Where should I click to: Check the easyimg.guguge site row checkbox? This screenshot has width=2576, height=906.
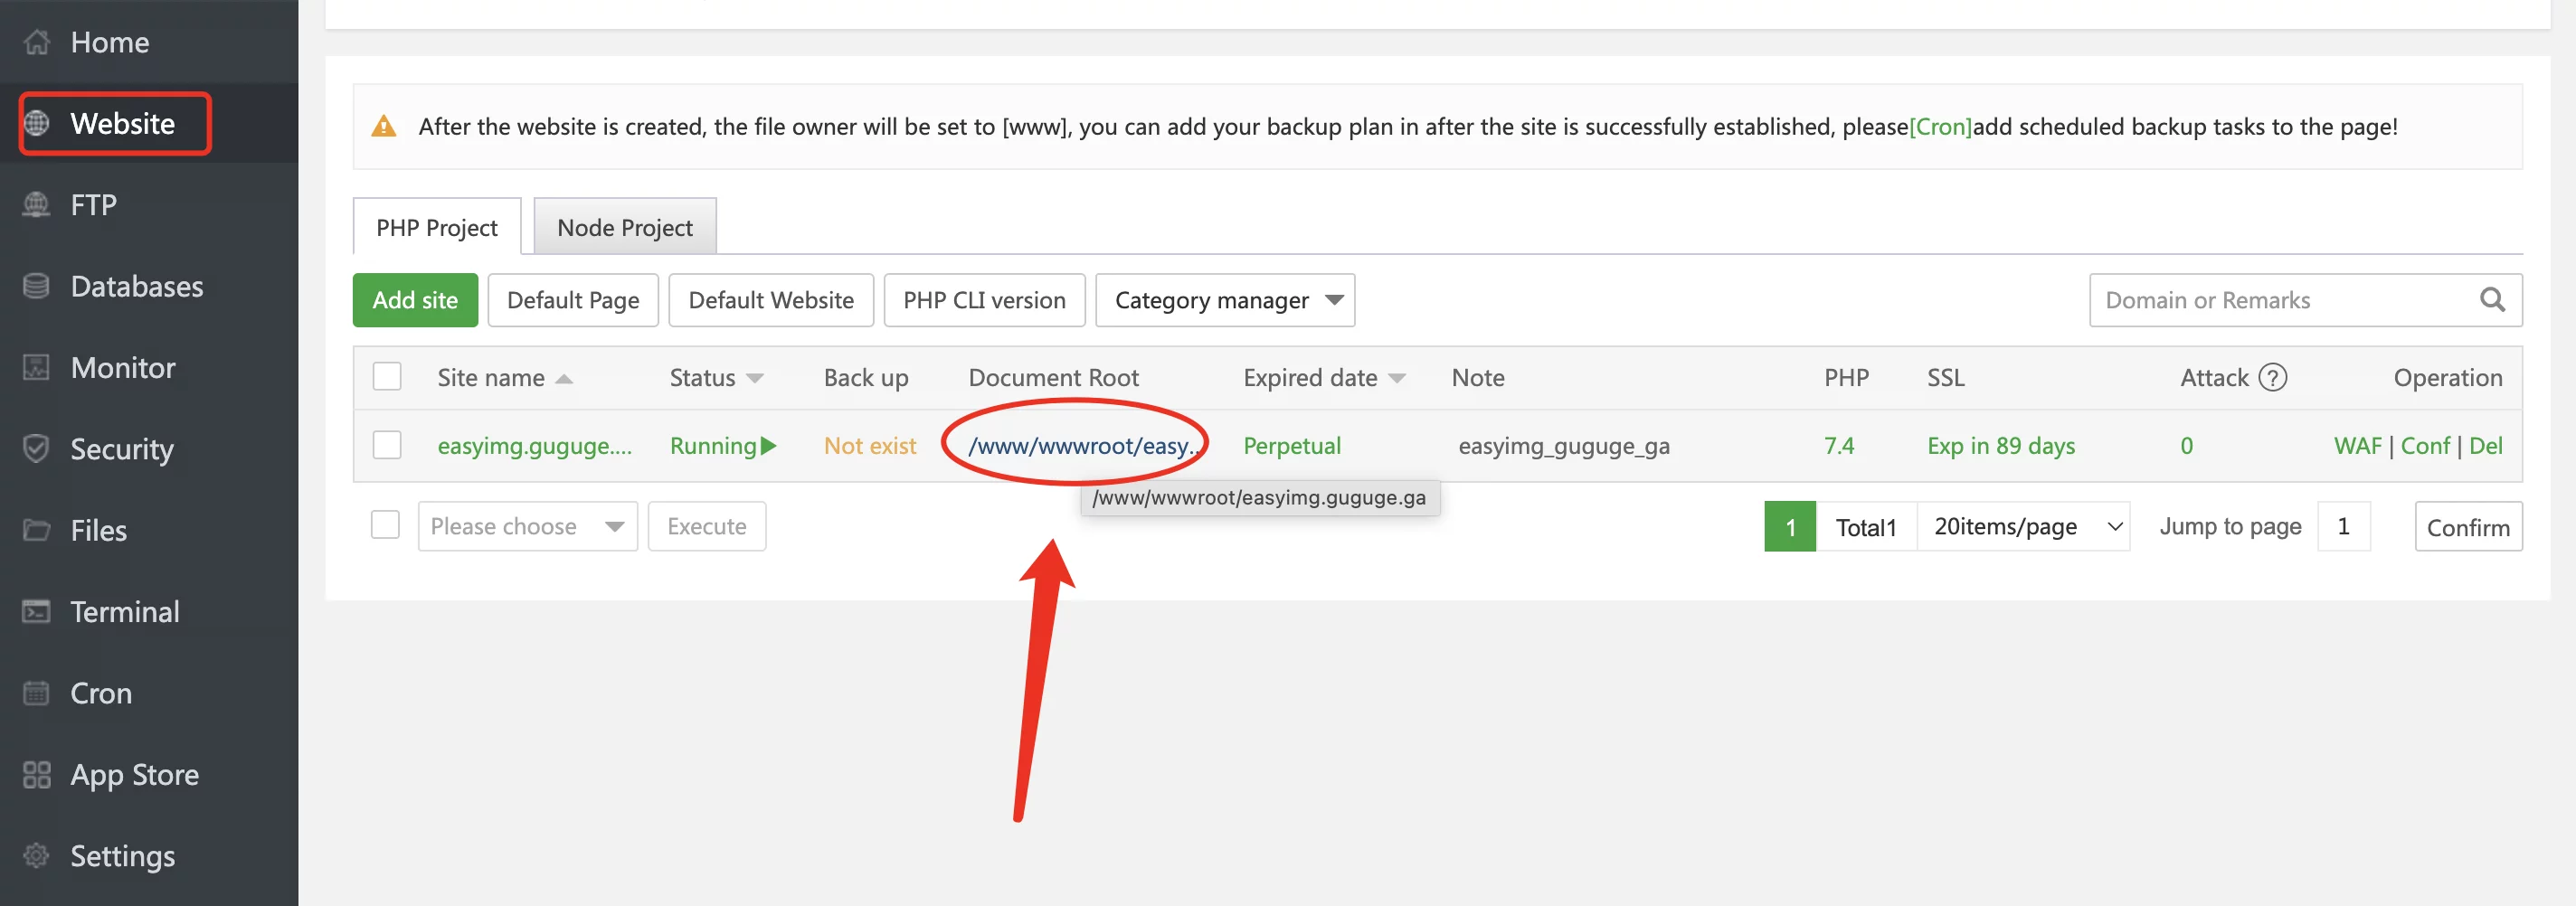[x=387, y=445]
